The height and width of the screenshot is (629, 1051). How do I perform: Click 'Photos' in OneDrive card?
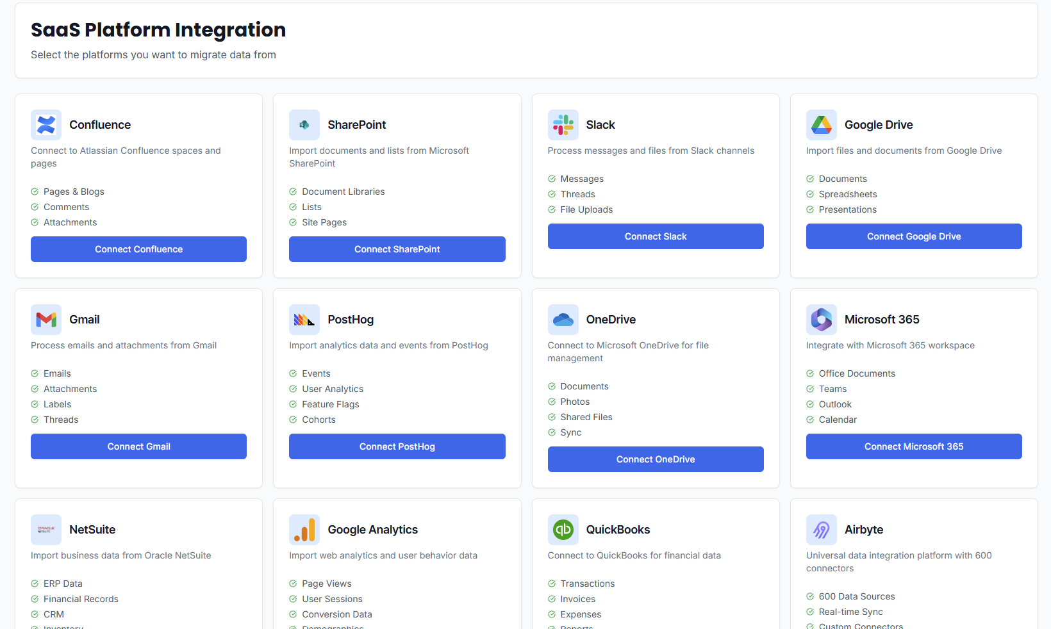point(575,402)
